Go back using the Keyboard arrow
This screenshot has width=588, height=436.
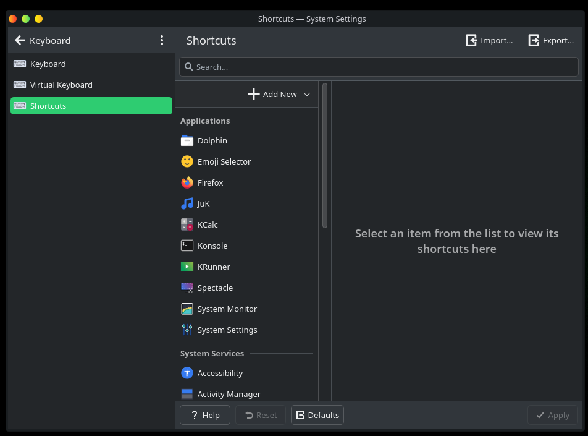tap(20, 41)
